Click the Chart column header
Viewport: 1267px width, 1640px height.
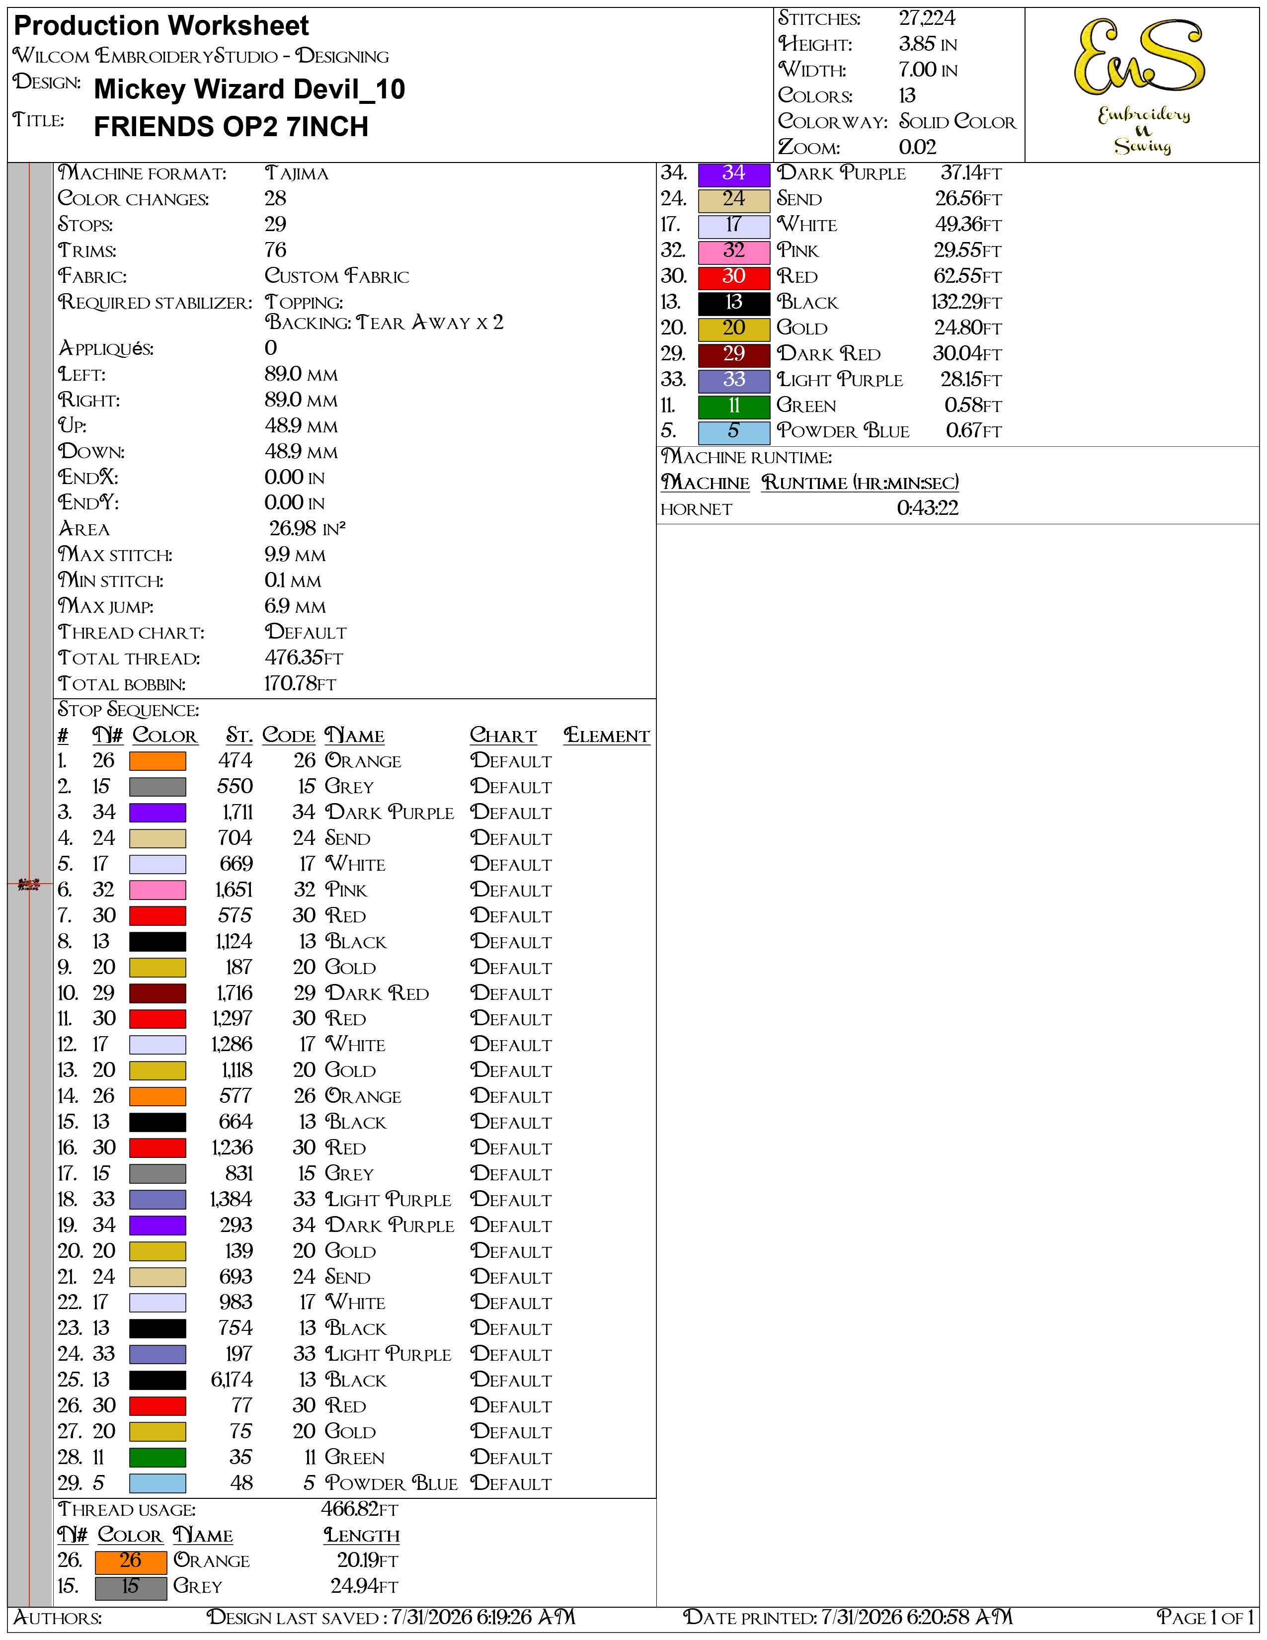click(504, 736)
